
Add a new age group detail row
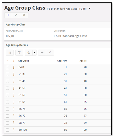42,53
